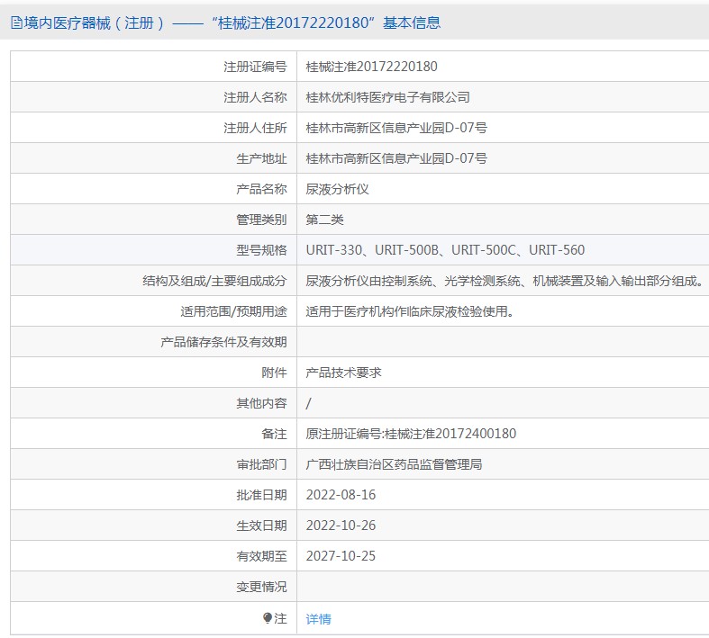Click approval date 2022-08-16
The image size is (709, 638).
pyautogui.click(x=341, y=495)
